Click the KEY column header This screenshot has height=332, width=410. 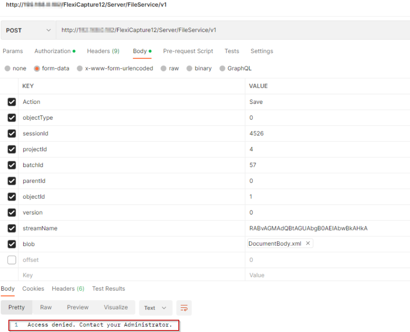click(x=28, y=86)
